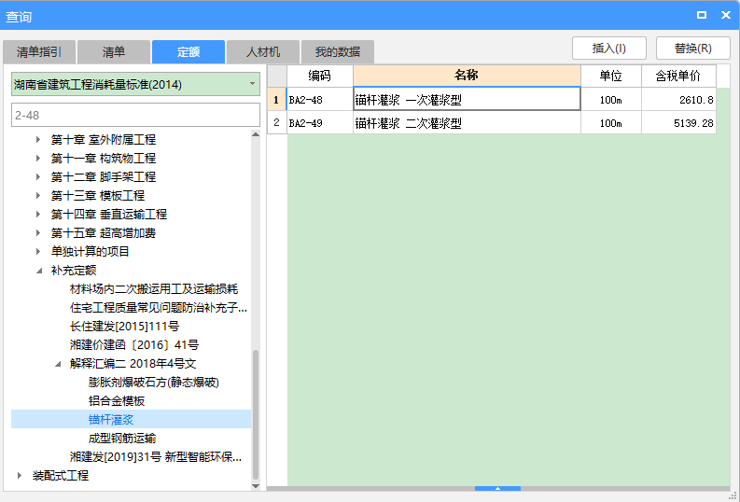Click the BA2-48 code cell
Screen dimensions: 740x502
319,100
